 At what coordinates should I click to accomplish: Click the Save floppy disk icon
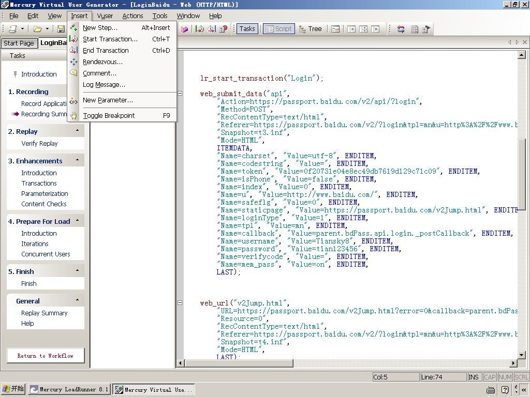[61, 29]
